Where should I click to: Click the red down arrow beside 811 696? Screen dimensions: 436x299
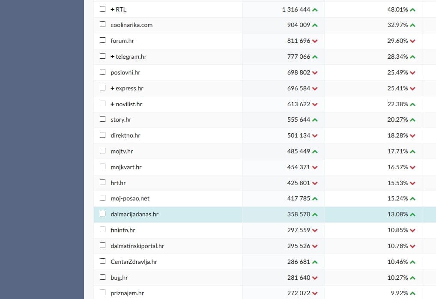[x=315, y=41]
